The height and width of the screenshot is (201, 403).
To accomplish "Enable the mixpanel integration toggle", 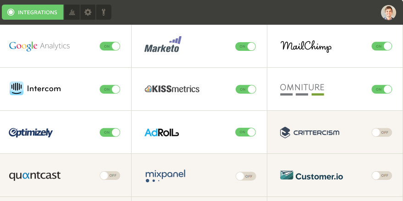I will [x=246, y=176].
